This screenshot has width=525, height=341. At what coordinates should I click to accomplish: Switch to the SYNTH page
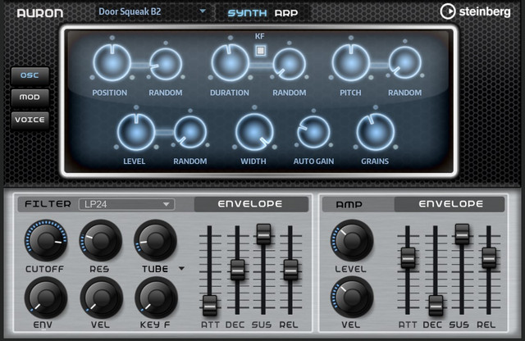click(x=247, y=13)
